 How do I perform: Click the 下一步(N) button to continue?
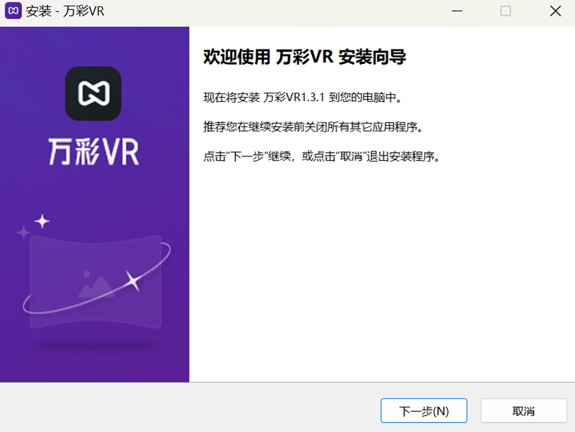(423, 410)
